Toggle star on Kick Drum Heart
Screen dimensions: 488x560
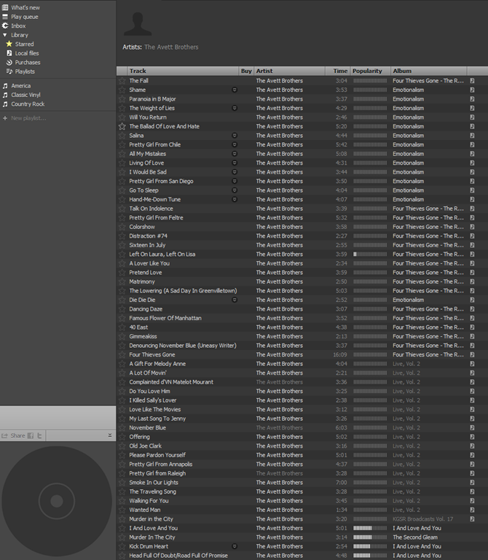[x=122, y=546]
